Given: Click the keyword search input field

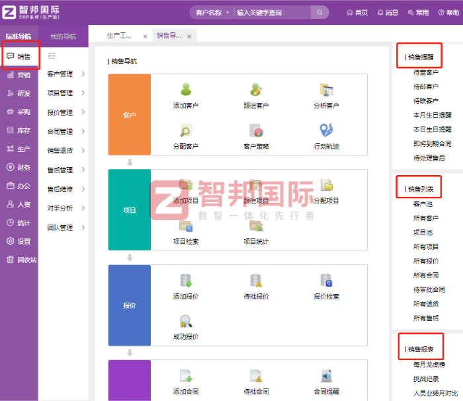Looking at the screenshot, I should [x=272, y=13].
